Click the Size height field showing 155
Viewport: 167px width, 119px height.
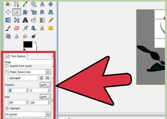coord(39,103)
